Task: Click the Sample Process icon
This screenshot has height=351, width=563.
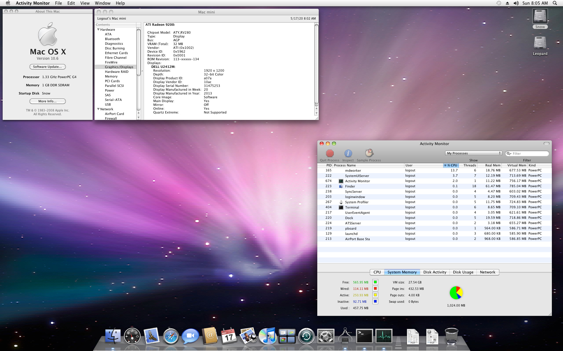Action: pos(369,153)
